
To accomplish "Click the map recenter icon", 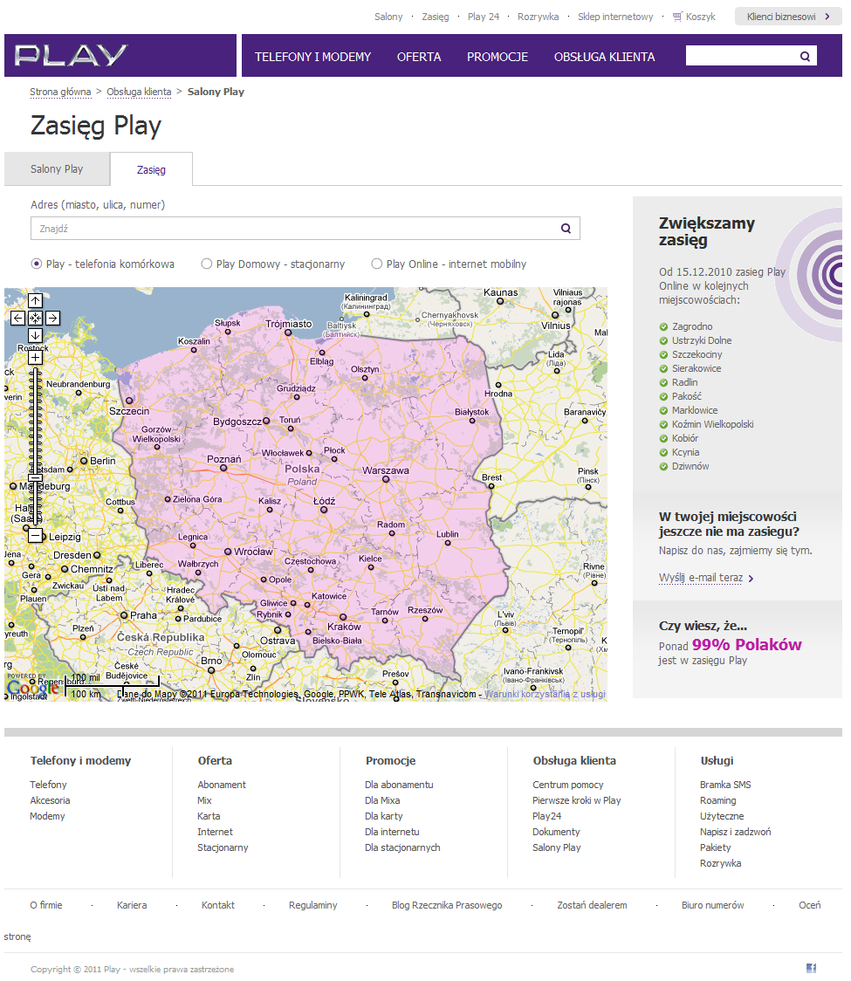I will (x=36, y=319).
